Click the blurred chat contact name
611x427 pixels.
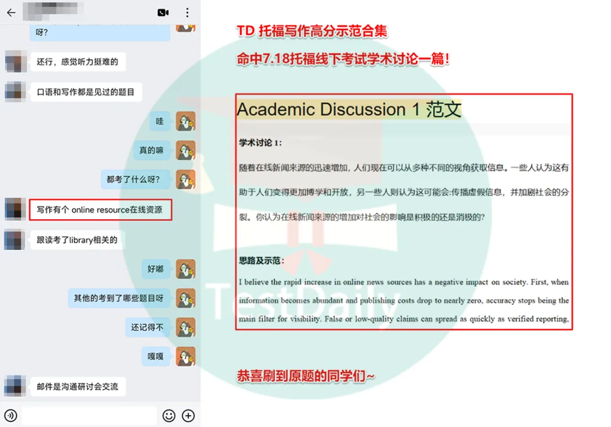pyautogui.click(x=53, y=11)
